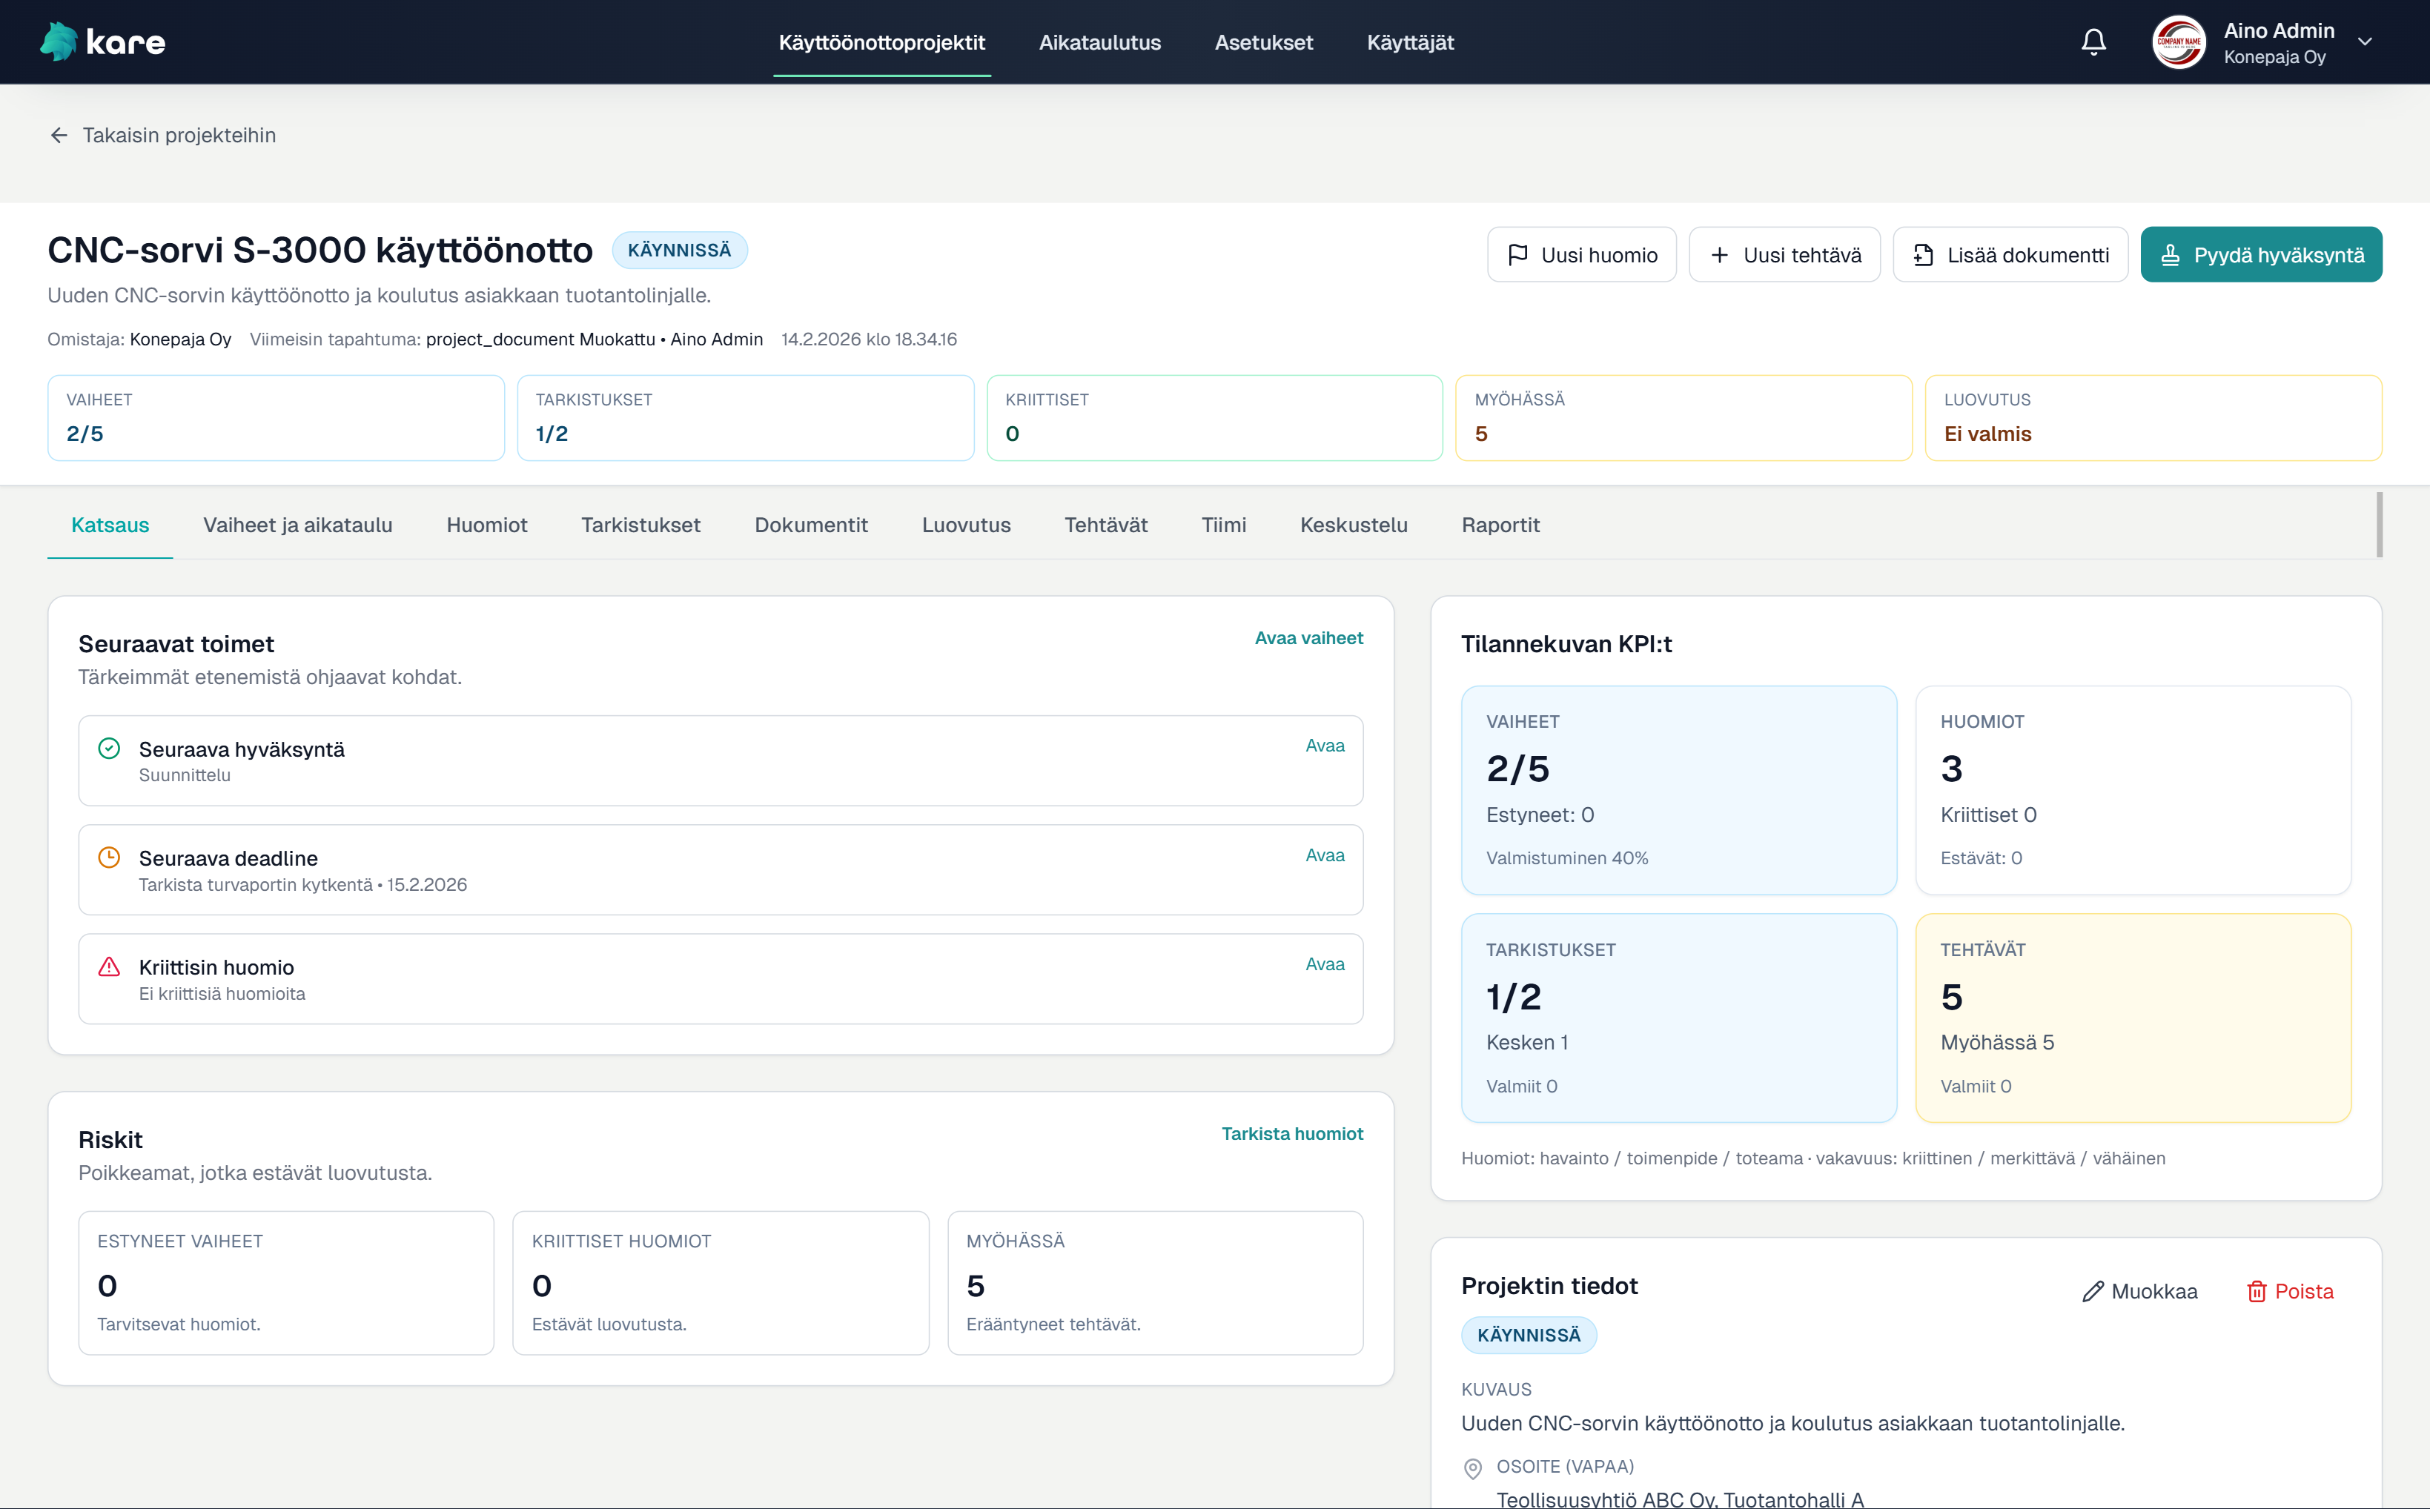
Task: Click the stamp icon on Pyydä hyväksyntä
Action: tap(2170, 256)
